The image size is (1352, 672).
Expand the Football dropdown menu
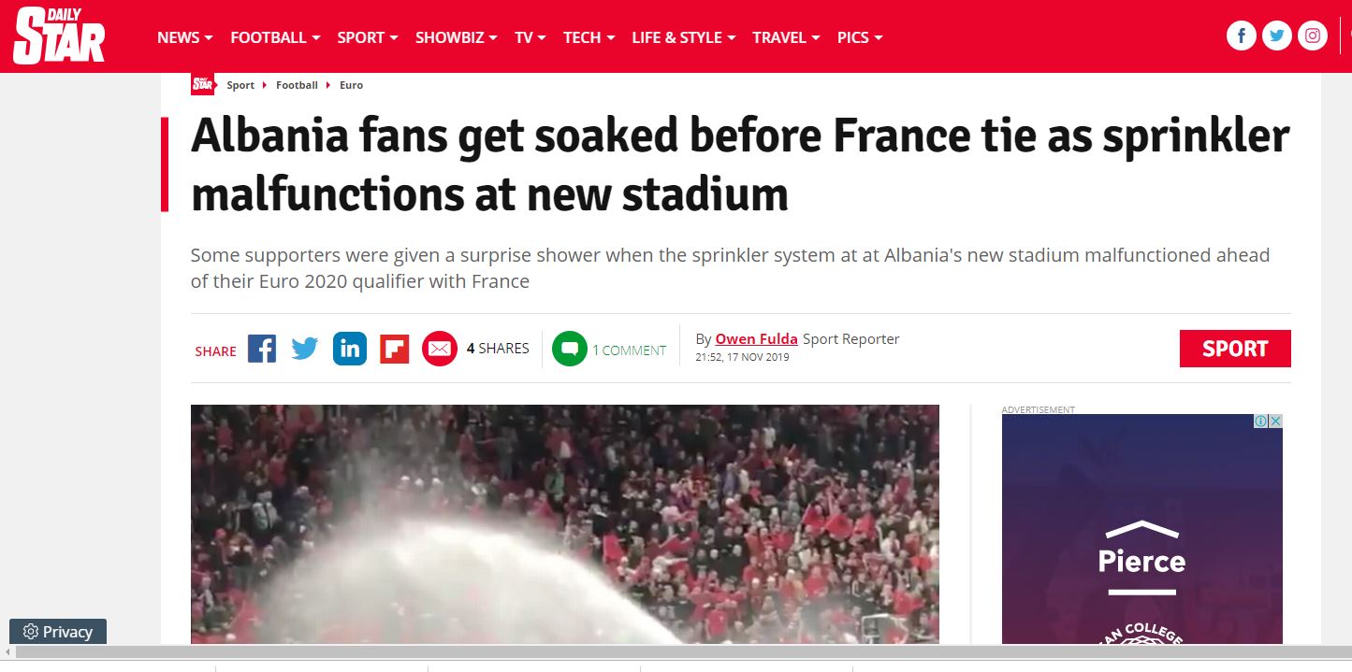[275, 37]
